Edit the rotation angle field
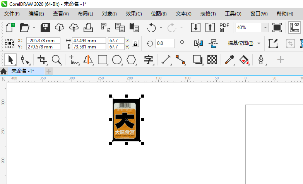The image size is (303, 184). (165, 43)
